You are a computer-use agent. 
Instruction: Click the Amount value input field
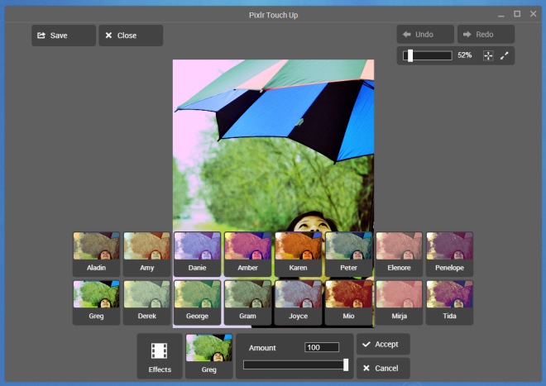[322, 347]
